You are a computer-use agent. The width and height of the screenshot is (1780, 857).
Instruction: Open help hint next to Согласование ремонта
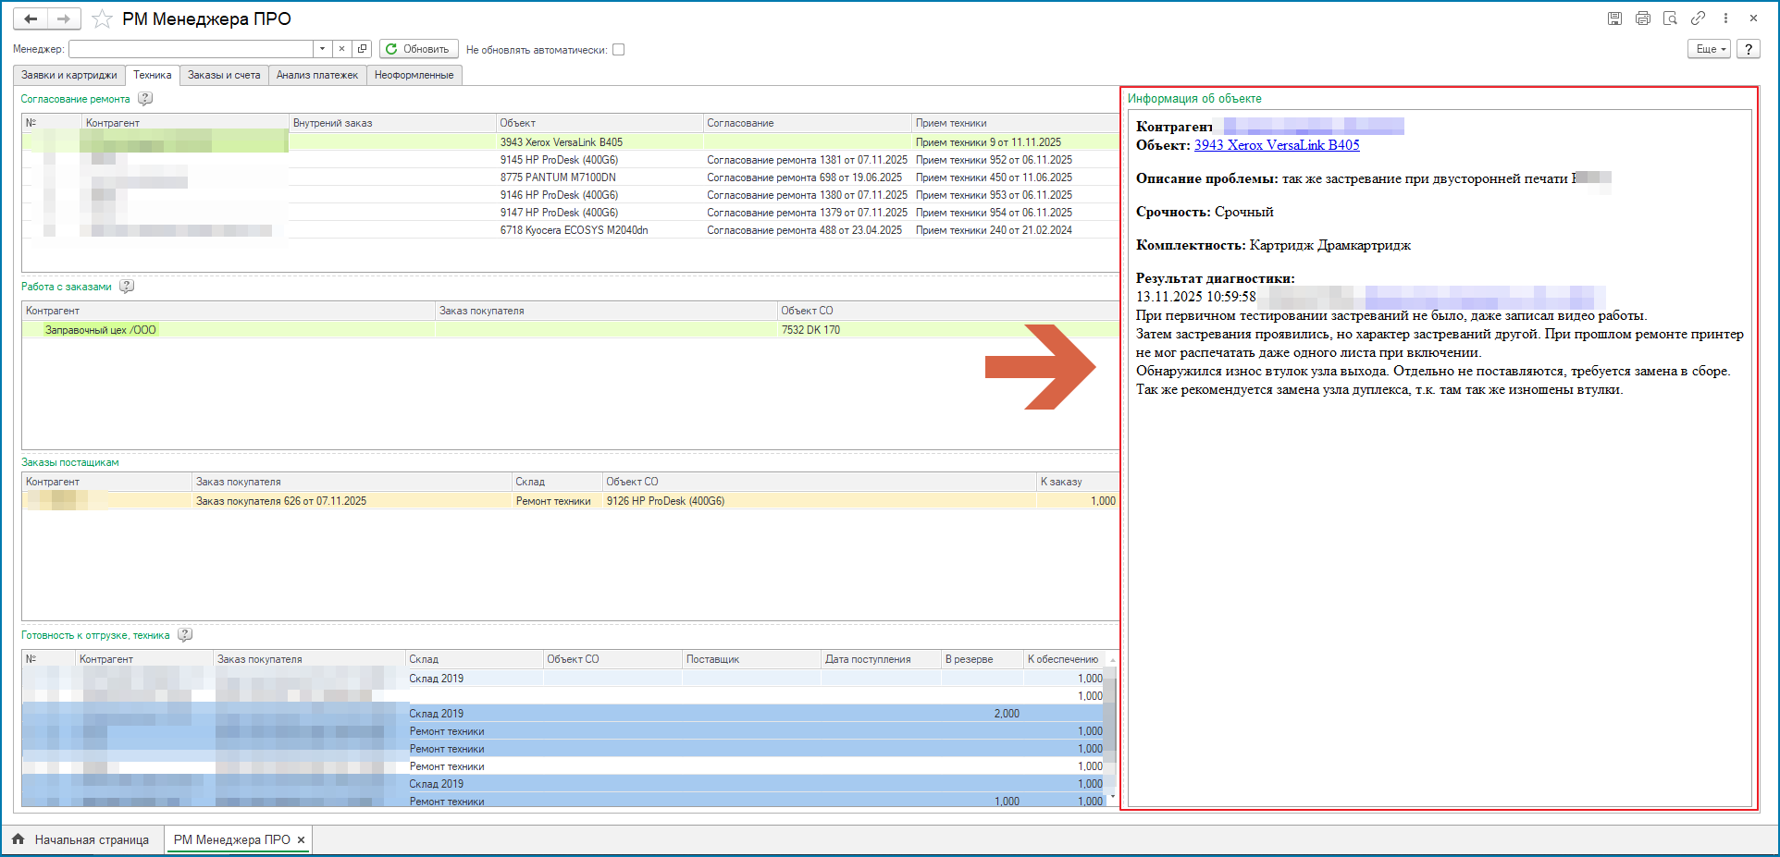(145, 99)
